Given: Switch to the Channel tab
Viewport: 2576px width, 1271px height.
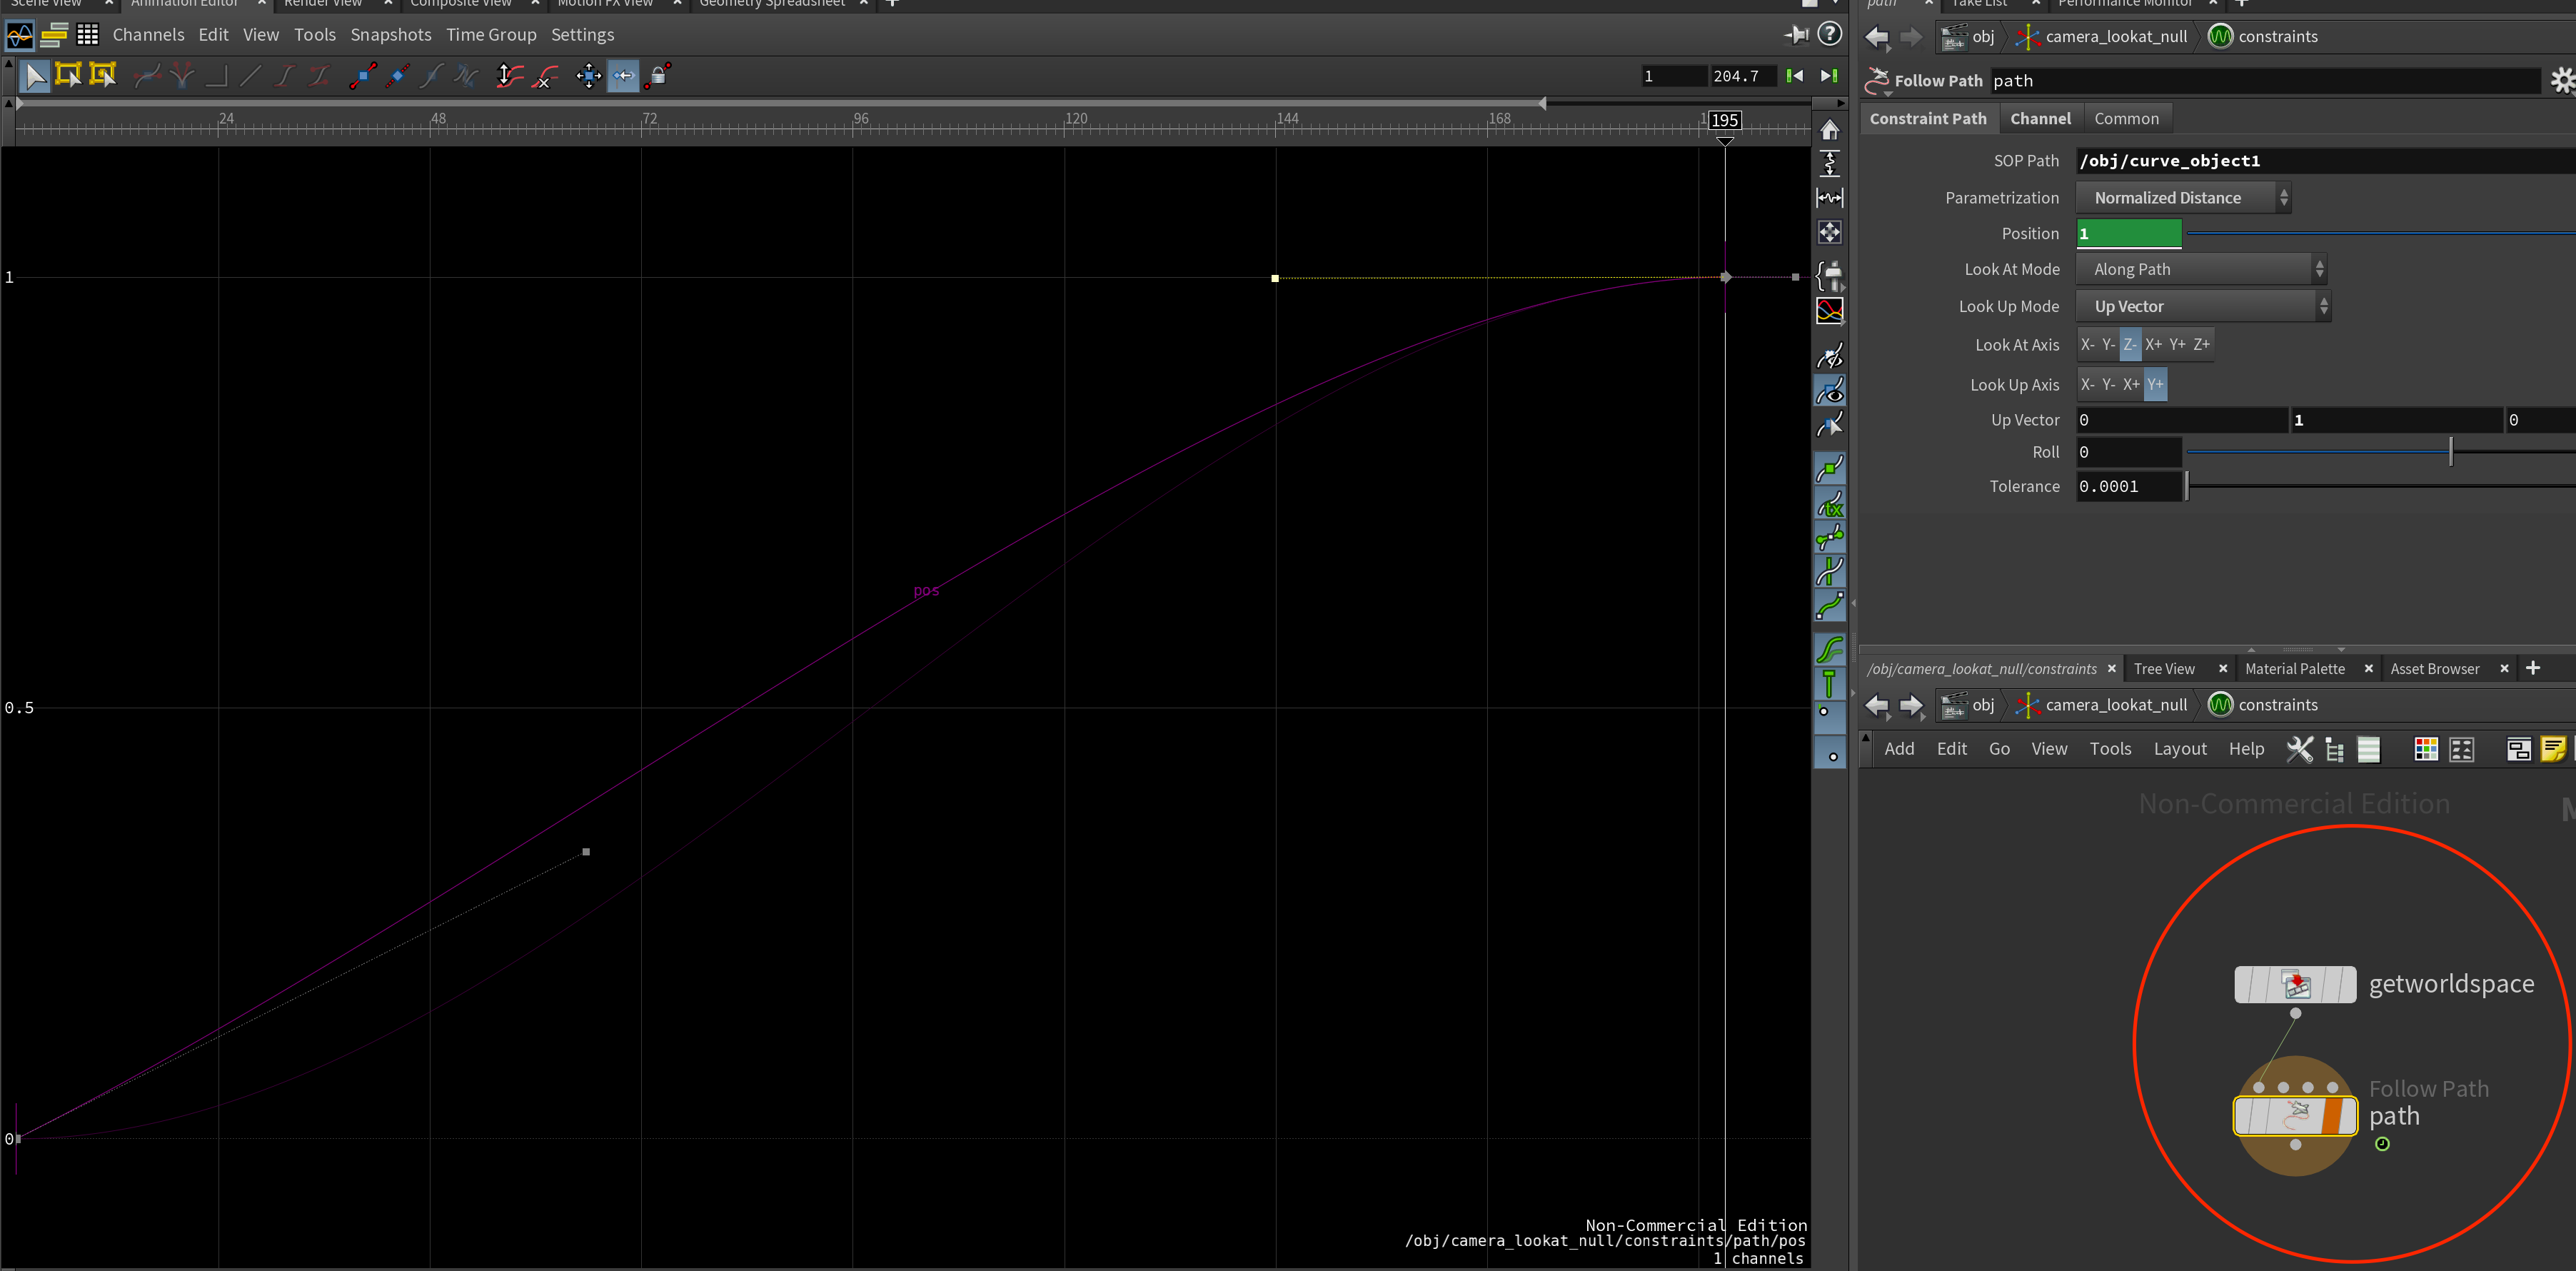Looking at the screenshot, I should (x=2040, y=119).
